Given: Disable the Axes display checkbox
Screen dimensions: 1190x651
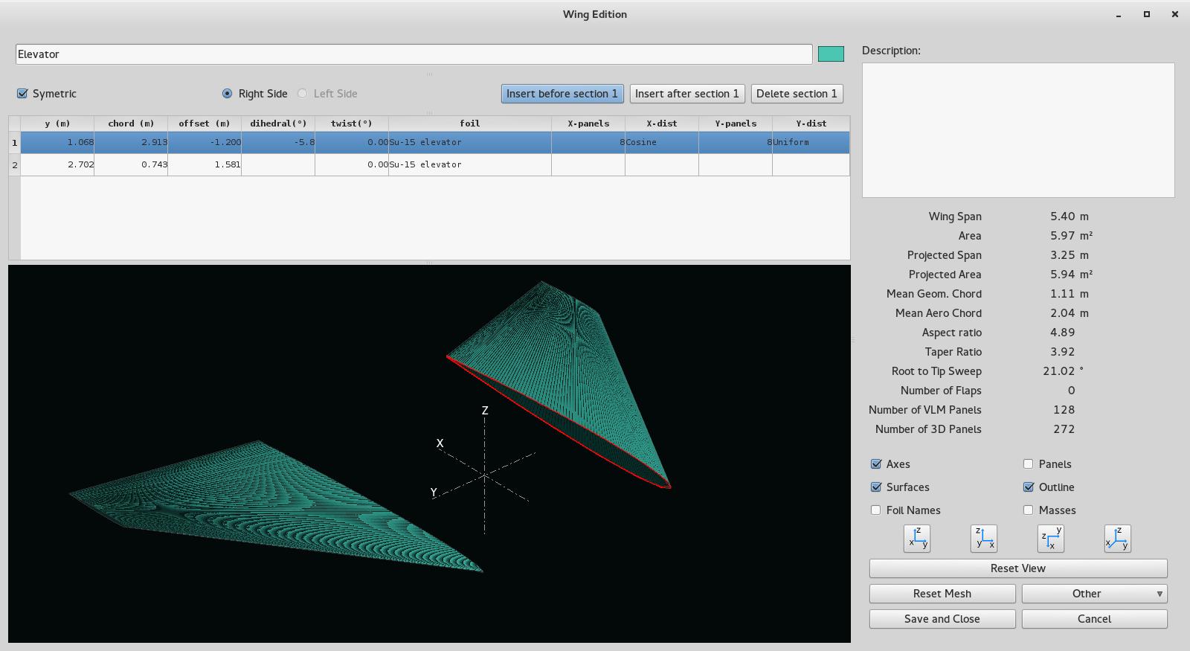Looking at the screenshot, I should pyautogui.click(x=876, y=464).
